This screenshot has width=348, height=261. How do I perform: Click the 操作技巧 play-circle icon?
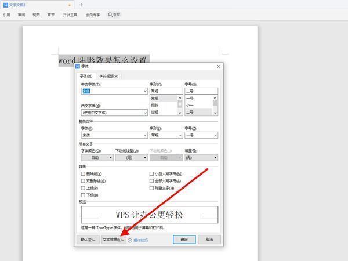pos(130,240)
